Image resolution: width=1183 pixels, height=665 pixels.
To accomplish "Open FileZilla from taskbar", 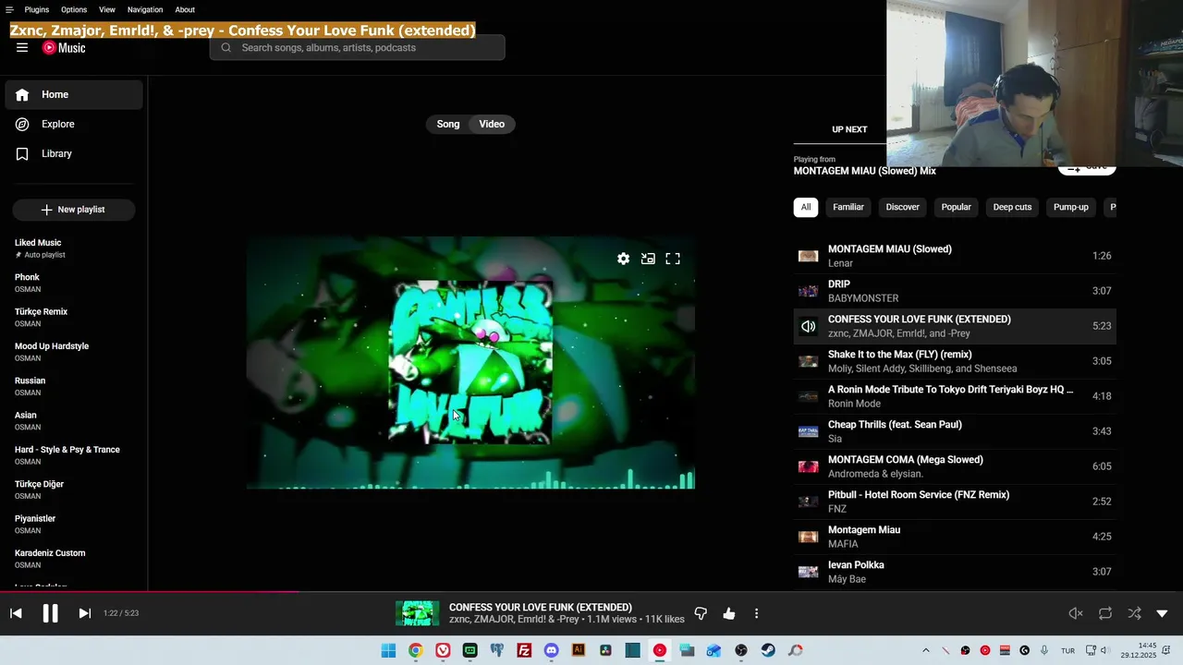I will 524,650.
